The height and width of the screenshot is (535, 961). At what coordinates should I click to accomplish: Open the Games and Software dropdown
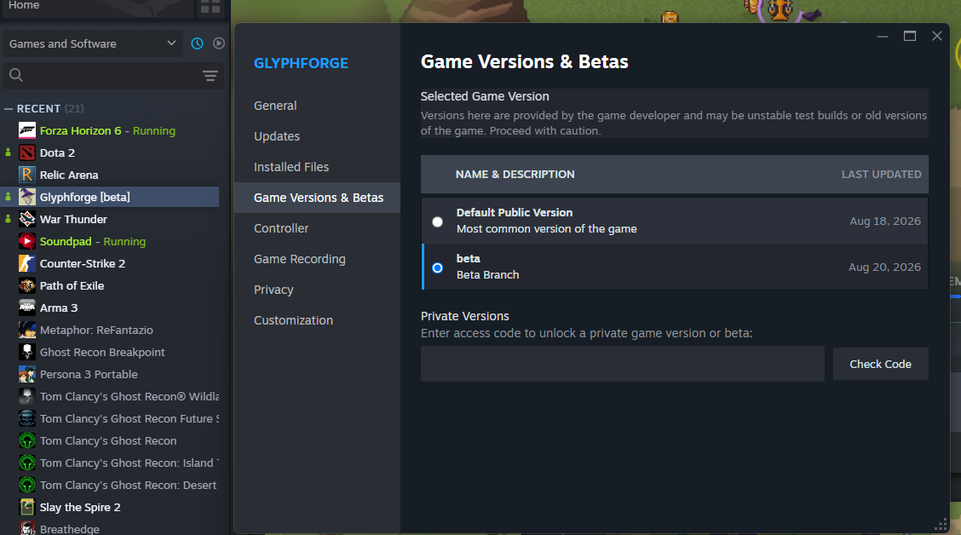tap(93, 43)
